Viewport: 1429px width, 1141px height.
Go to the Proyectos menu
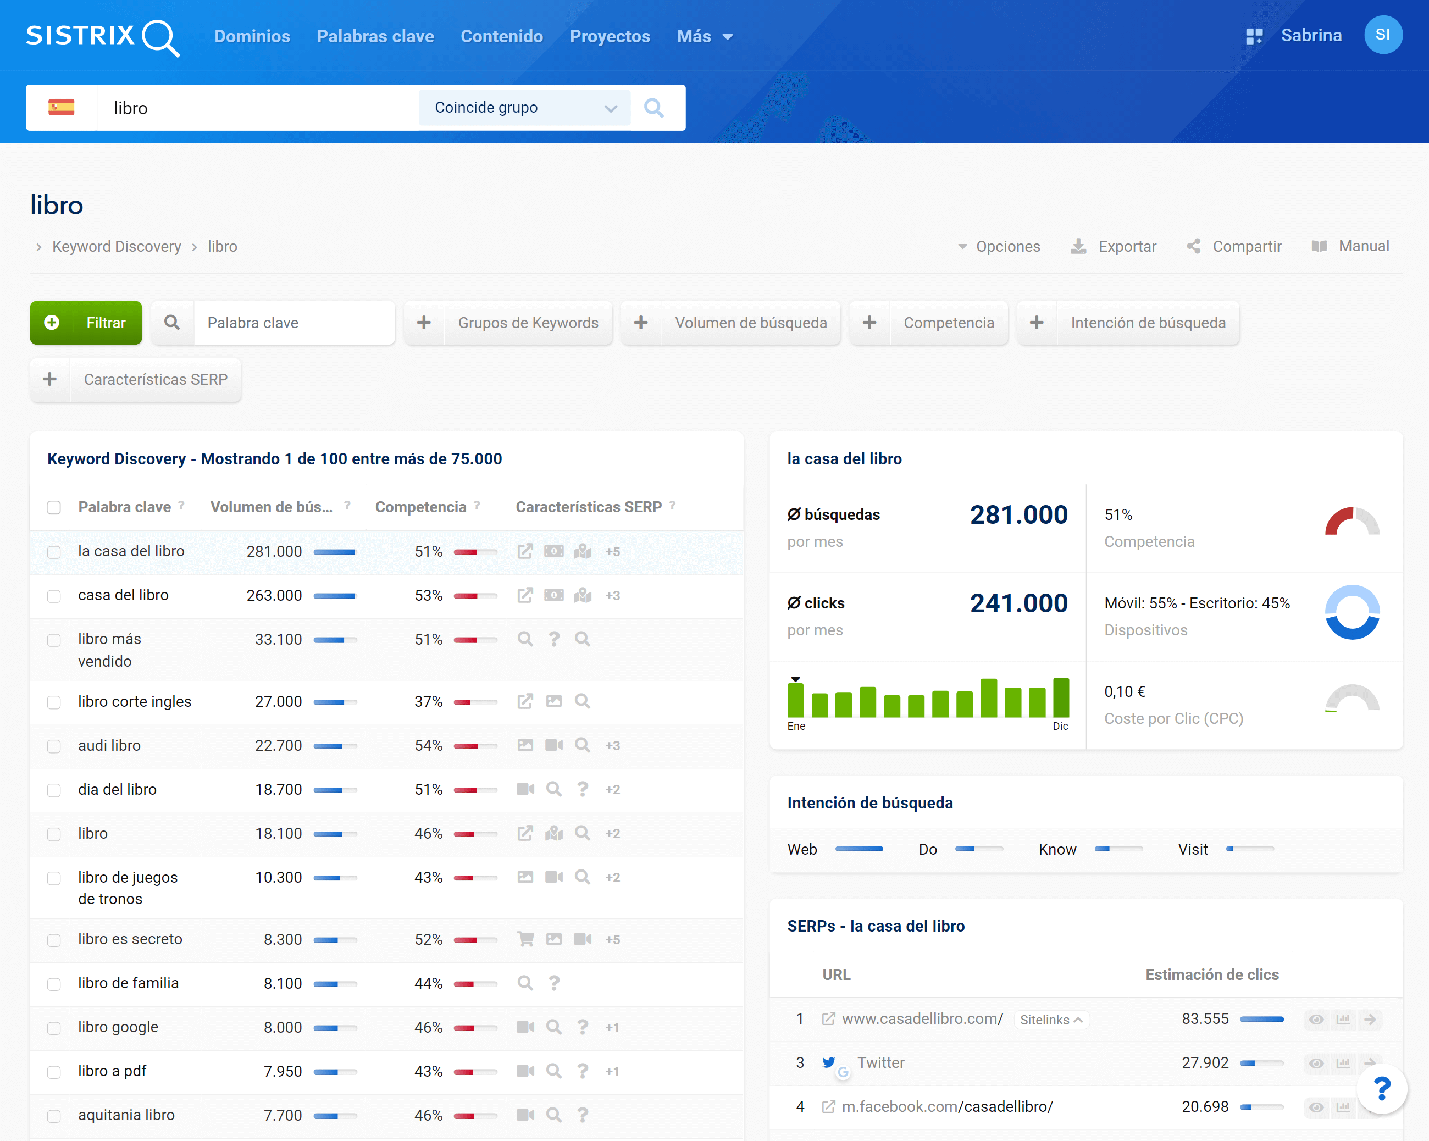[x=609, y=36]
